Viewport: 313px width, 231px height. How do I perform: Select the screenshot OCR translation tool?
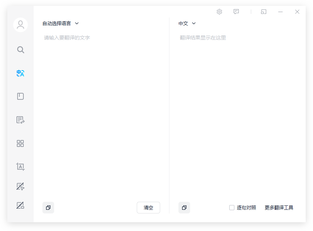click(20, 167)
